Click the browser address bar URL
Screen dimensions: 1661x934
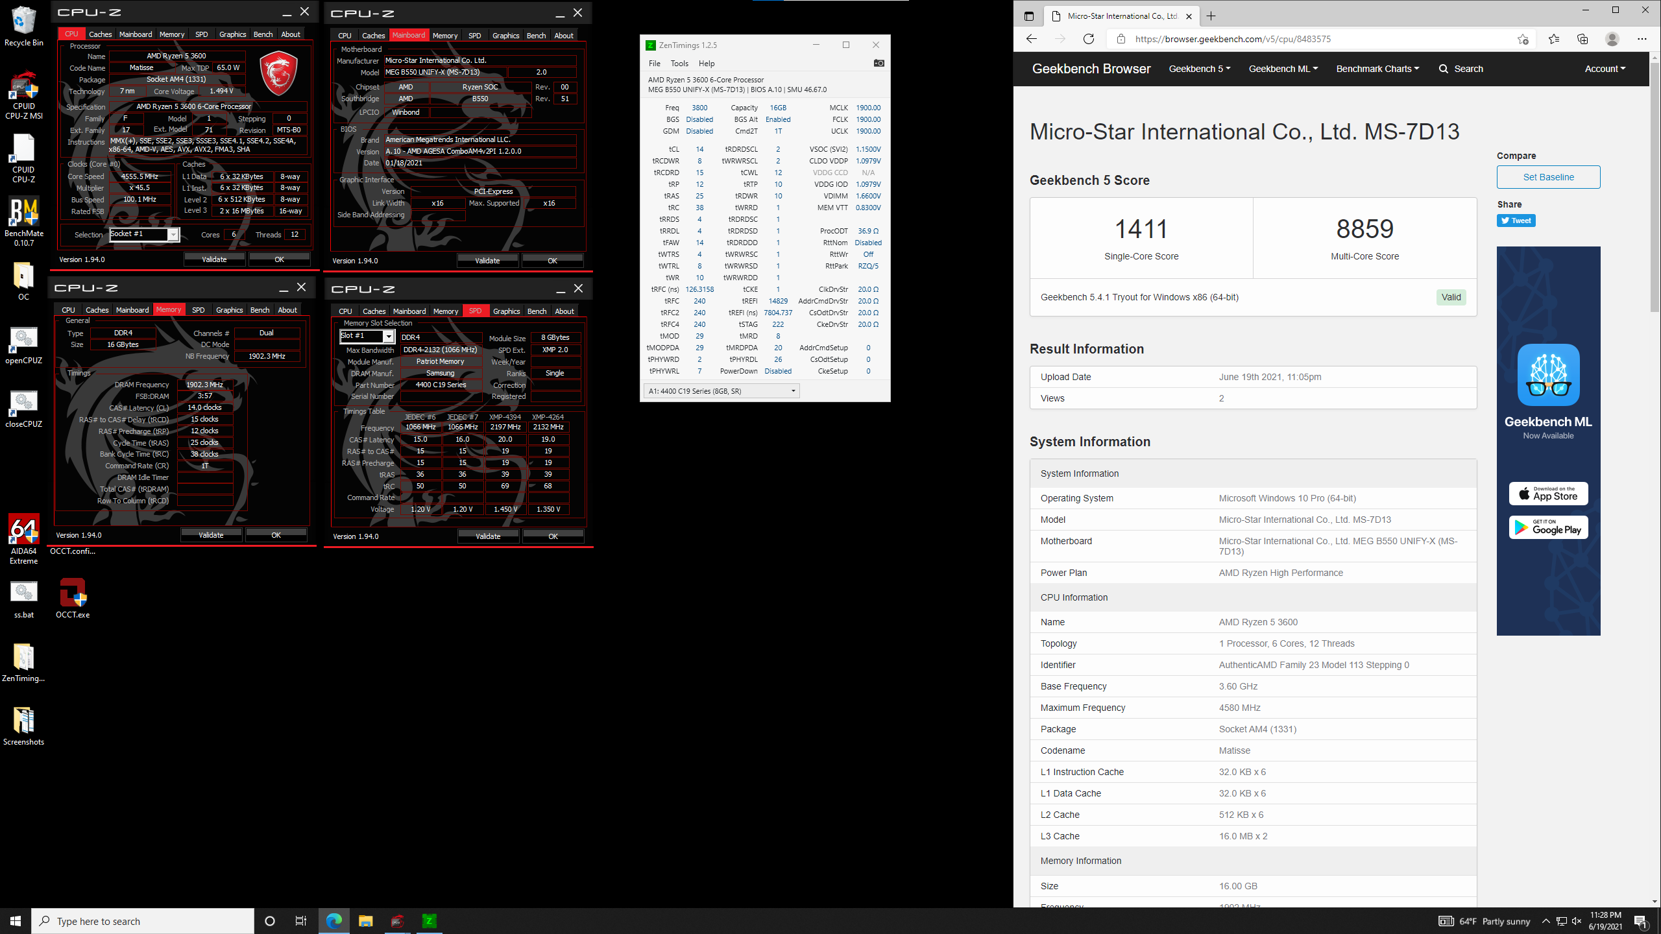(1233, 39)
